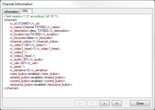Viewport: 155px width, 110px height.
Task: Click the c_video1 301 line
Action: (x=28, y=45)
